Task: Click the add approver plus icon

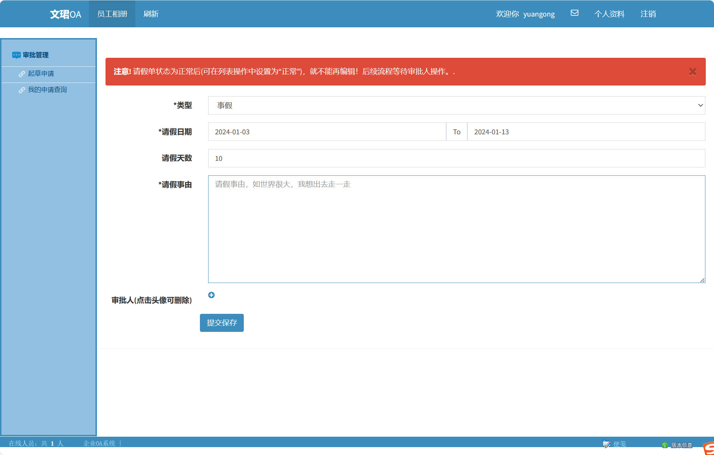Action: click(211, 295)
